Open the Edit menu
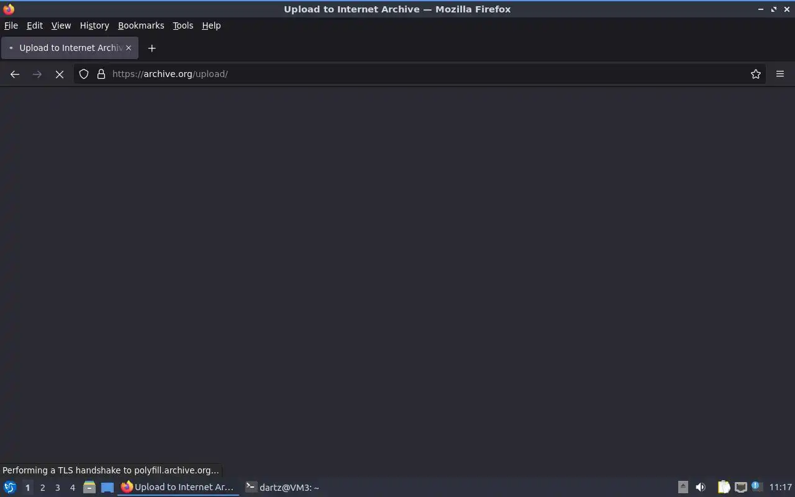 click(x=35, y=25)
